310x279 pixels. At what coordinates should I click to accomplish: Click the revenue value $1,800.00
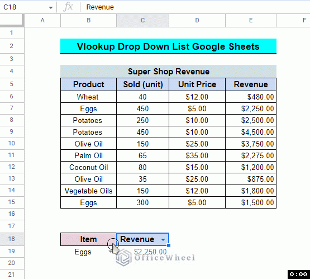251,191
